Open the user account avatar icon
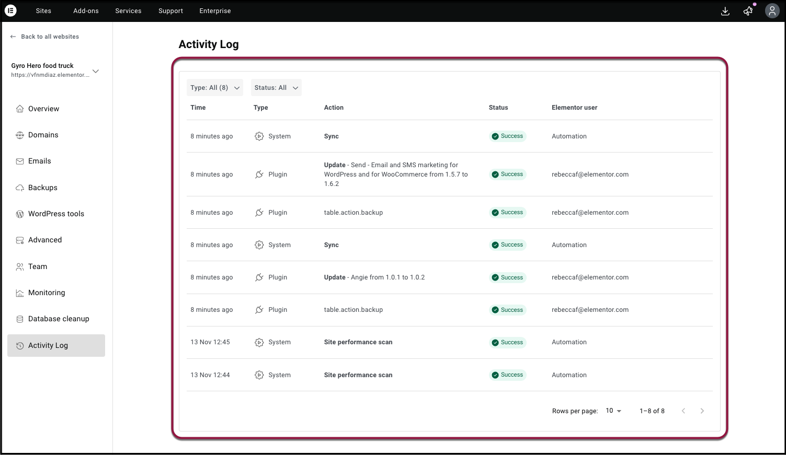 click(x=772, y=11)
